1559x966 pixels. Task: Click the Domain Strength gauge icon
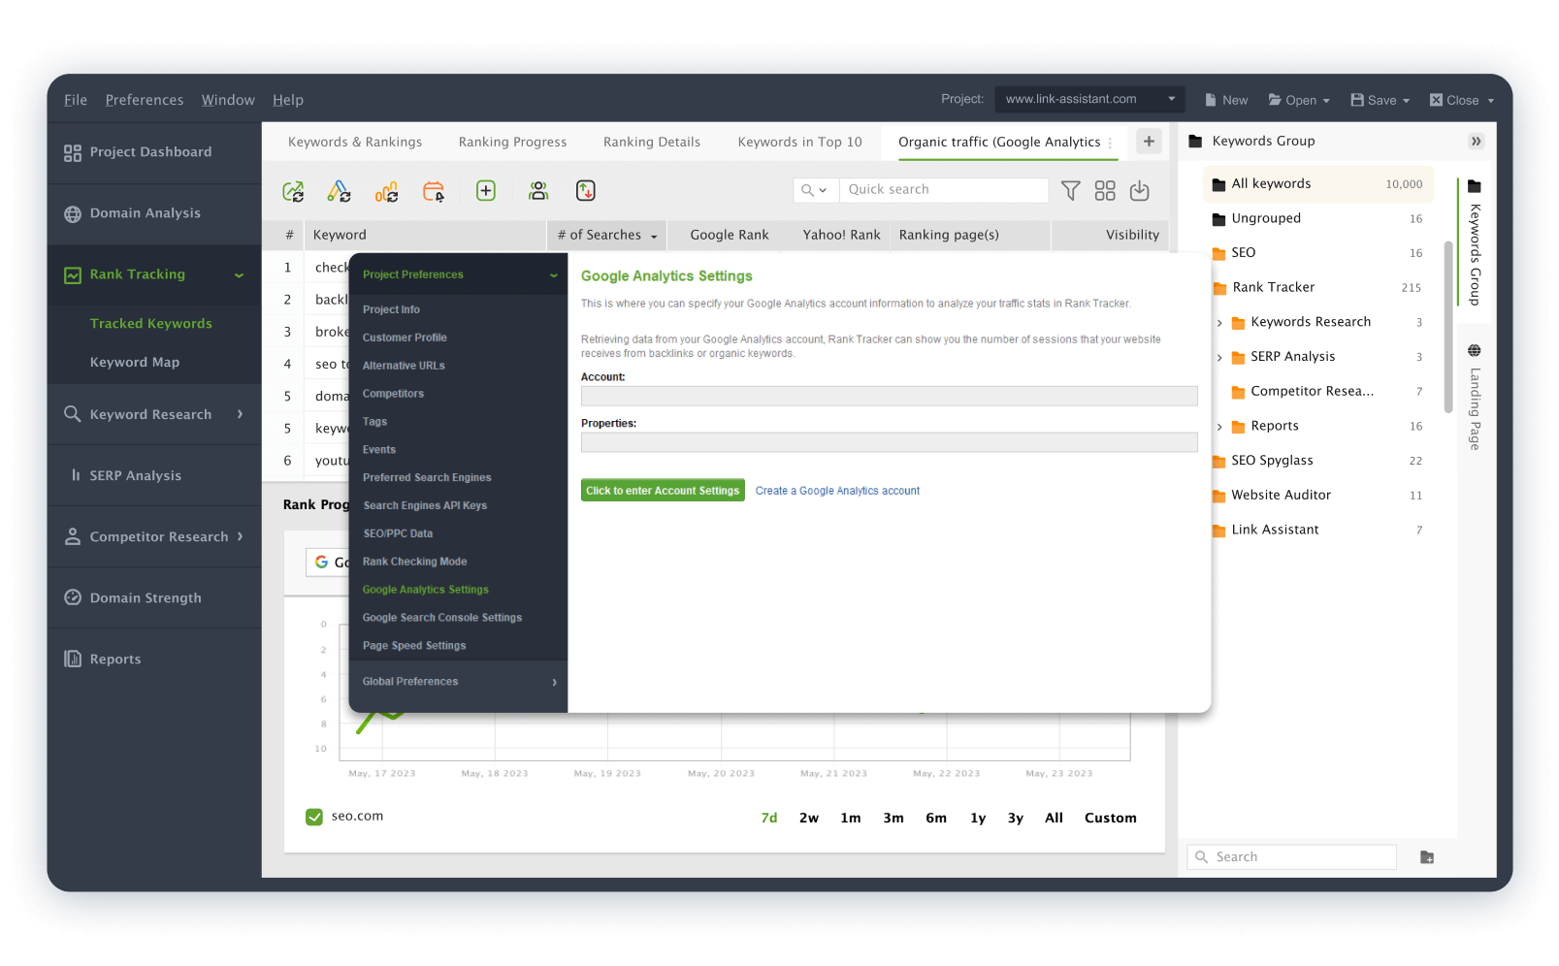(x=73, y=597)
